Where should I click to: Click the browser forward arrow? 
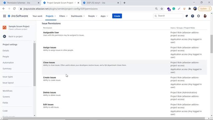click(9, 9)
